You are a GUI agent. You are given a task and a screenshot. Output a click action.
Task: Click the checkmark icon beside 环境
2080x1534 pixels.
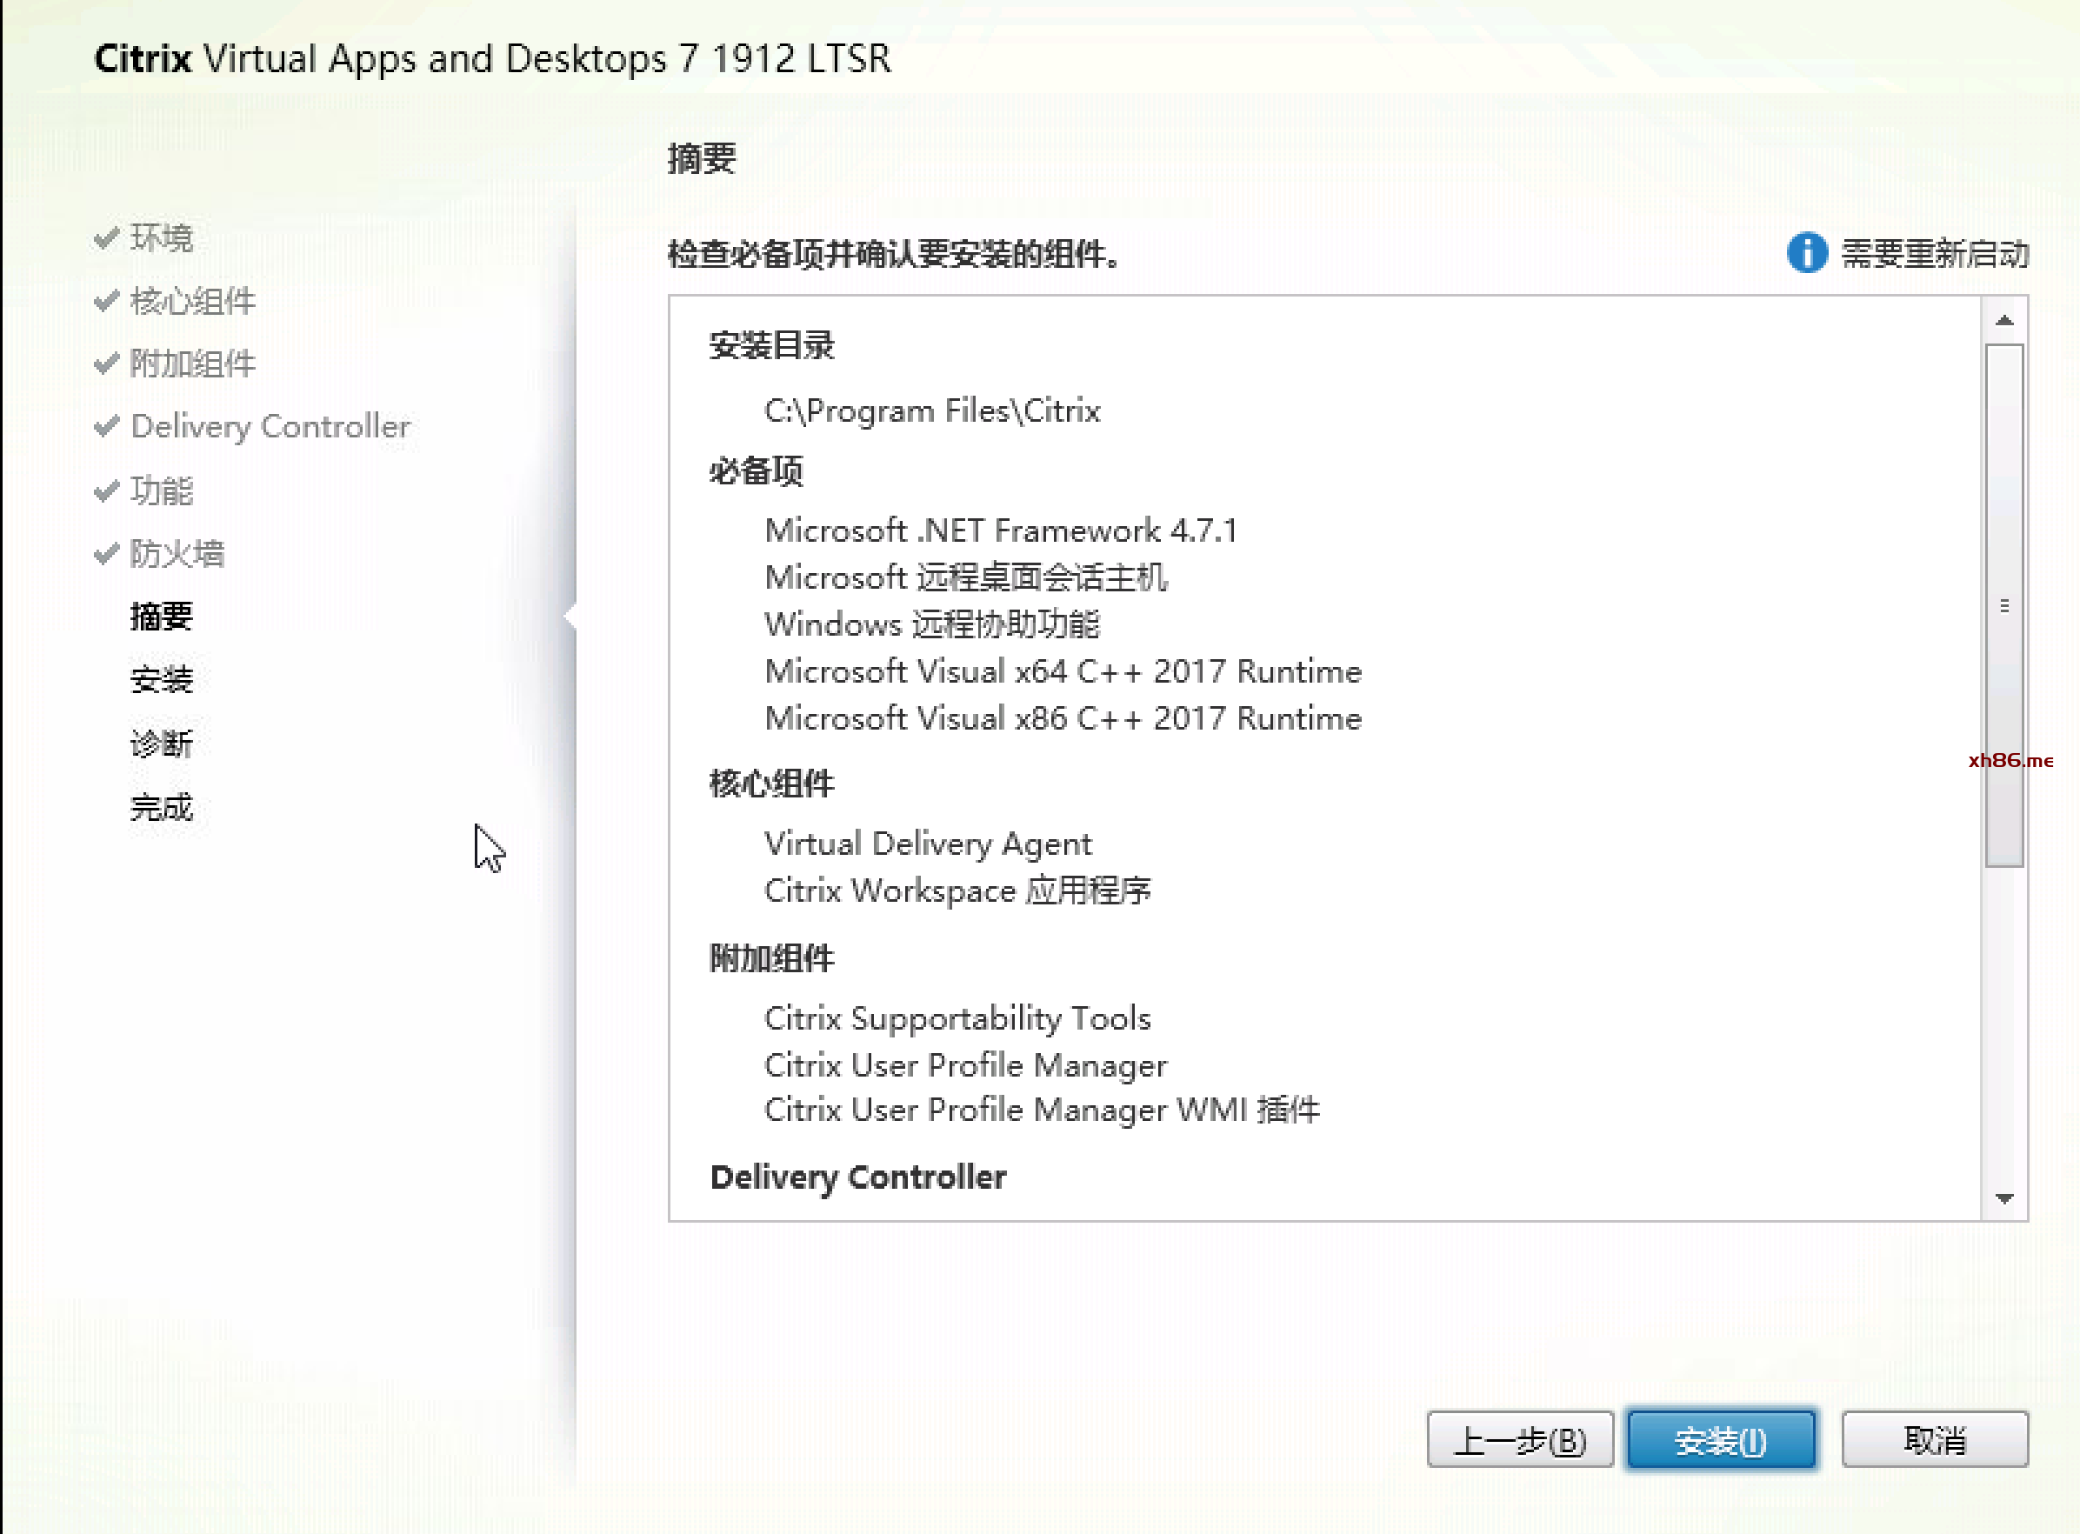click(x=107, y=237)
